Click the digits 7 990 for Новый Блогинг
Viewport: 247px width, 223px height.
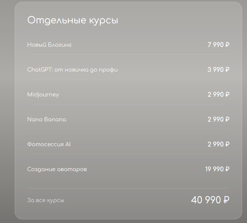(x=215, y=45)
